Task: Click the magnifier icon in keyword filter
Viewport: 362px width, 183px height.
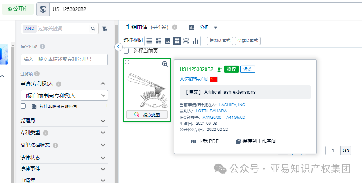Action: (93, 29)
